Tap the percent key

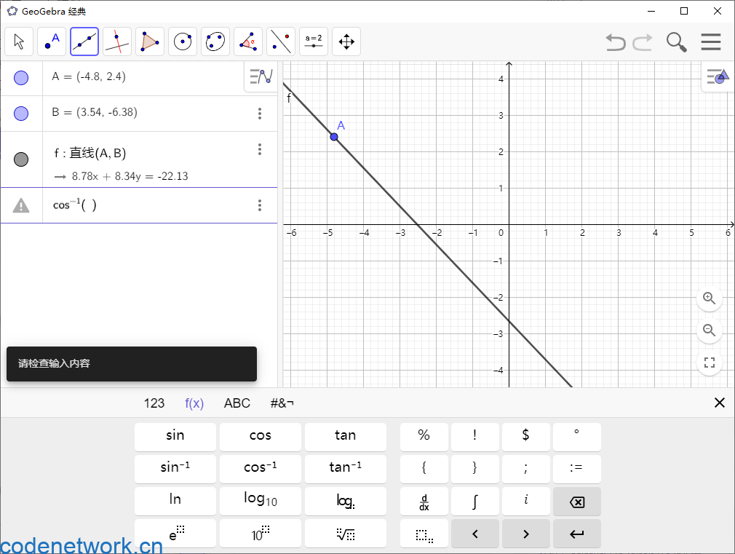(x=424, y=437)
